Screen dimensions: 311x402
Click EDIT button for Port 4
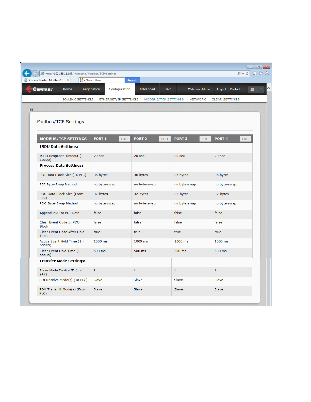click(245, 139)
